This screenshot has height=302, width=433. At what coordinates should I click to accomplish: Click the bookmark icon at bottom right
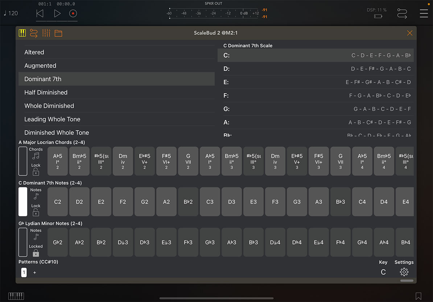(418, 296)
